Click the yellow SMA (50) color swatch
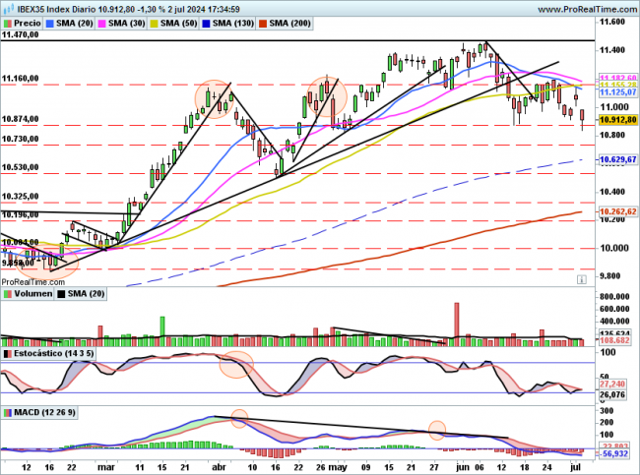The image size is (640, 475). coord(154,24)
